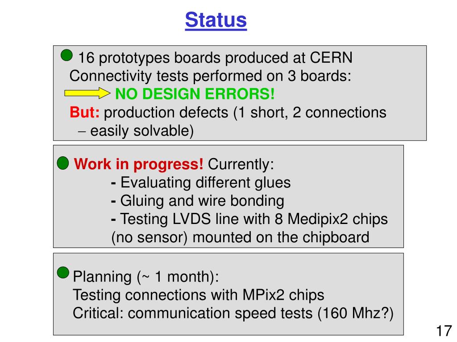Screen dimensions: 457x342
Task: Click the Planning (~ 1 month) text
Action: point(146,277)
